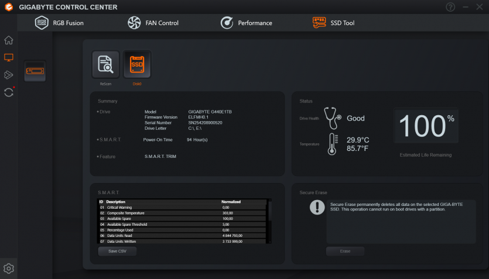This screenshot has height=279, width=489.
Task: Select the SSD Tool tab
Action: [334, 23]
